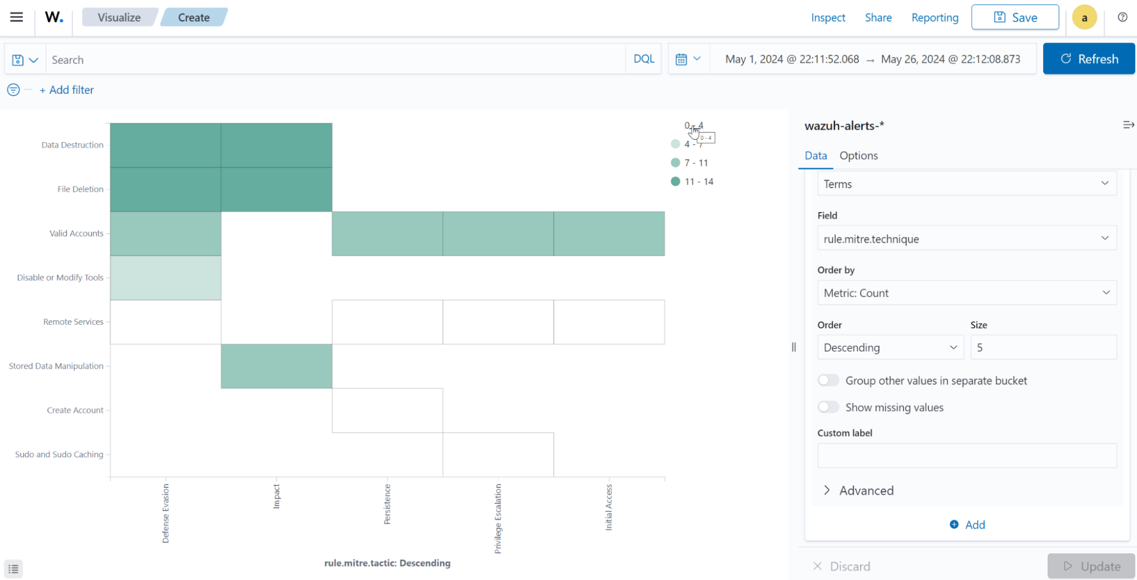Collapse the panel with the arrow icon
This screenshot has width=1137, height=580.
click(x=1128, y=125)
